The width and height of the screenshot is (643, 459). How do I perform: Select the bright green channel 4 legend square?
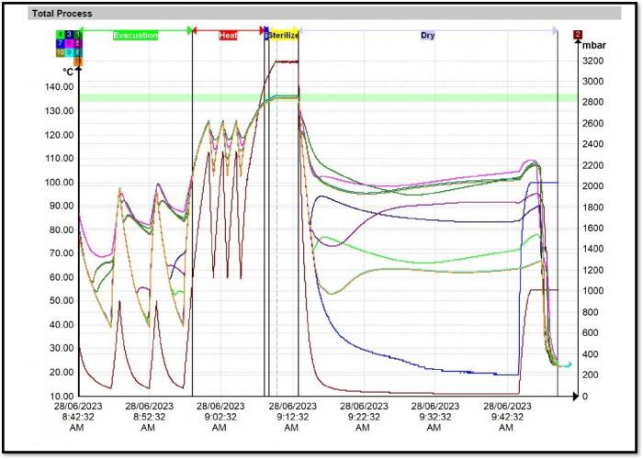pyautogui.click(x=61, y=35)
